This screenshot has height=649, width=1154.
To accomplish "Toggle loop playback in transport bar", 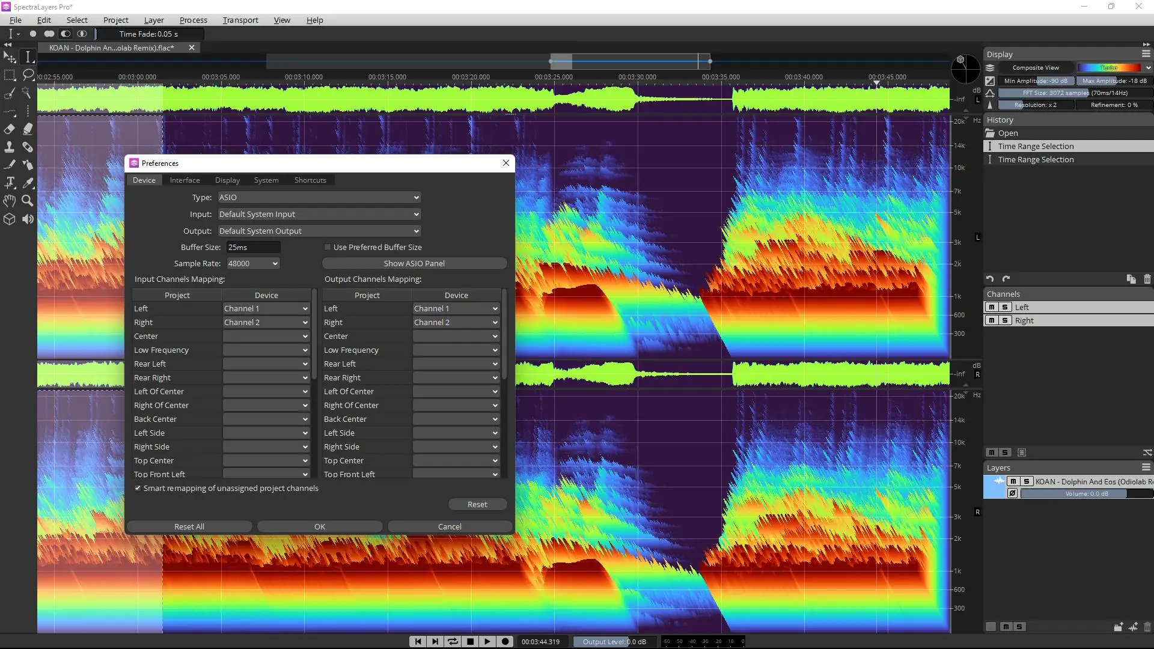I will click(x=453, y=641).
